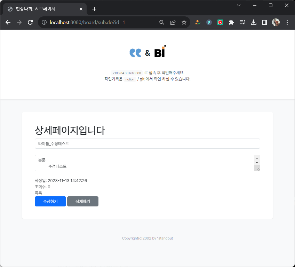Click the address bar URL
The image size is (295, 267).
tap(87, 22)
